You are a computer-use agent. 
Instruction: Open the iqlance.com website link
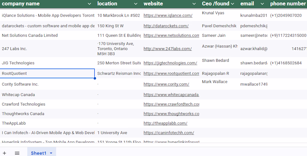(168, 15)
